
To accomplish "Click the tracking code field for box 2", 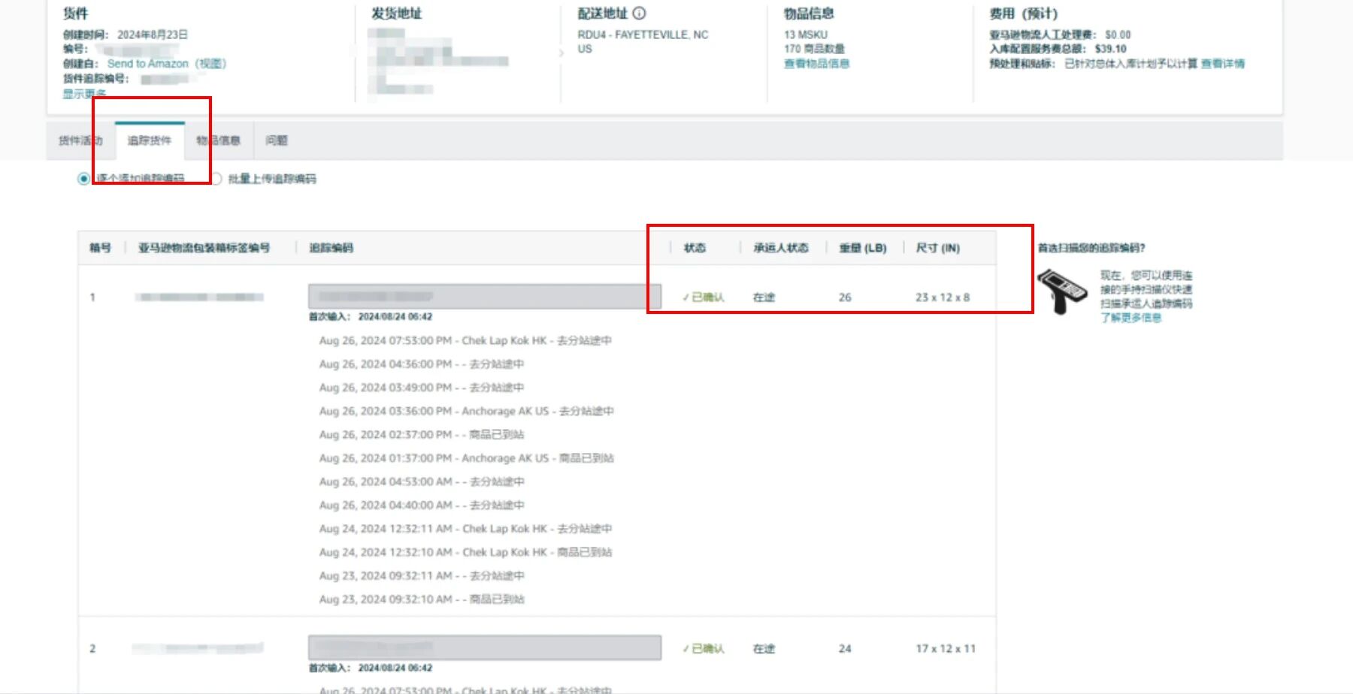I will coord(484,647).
